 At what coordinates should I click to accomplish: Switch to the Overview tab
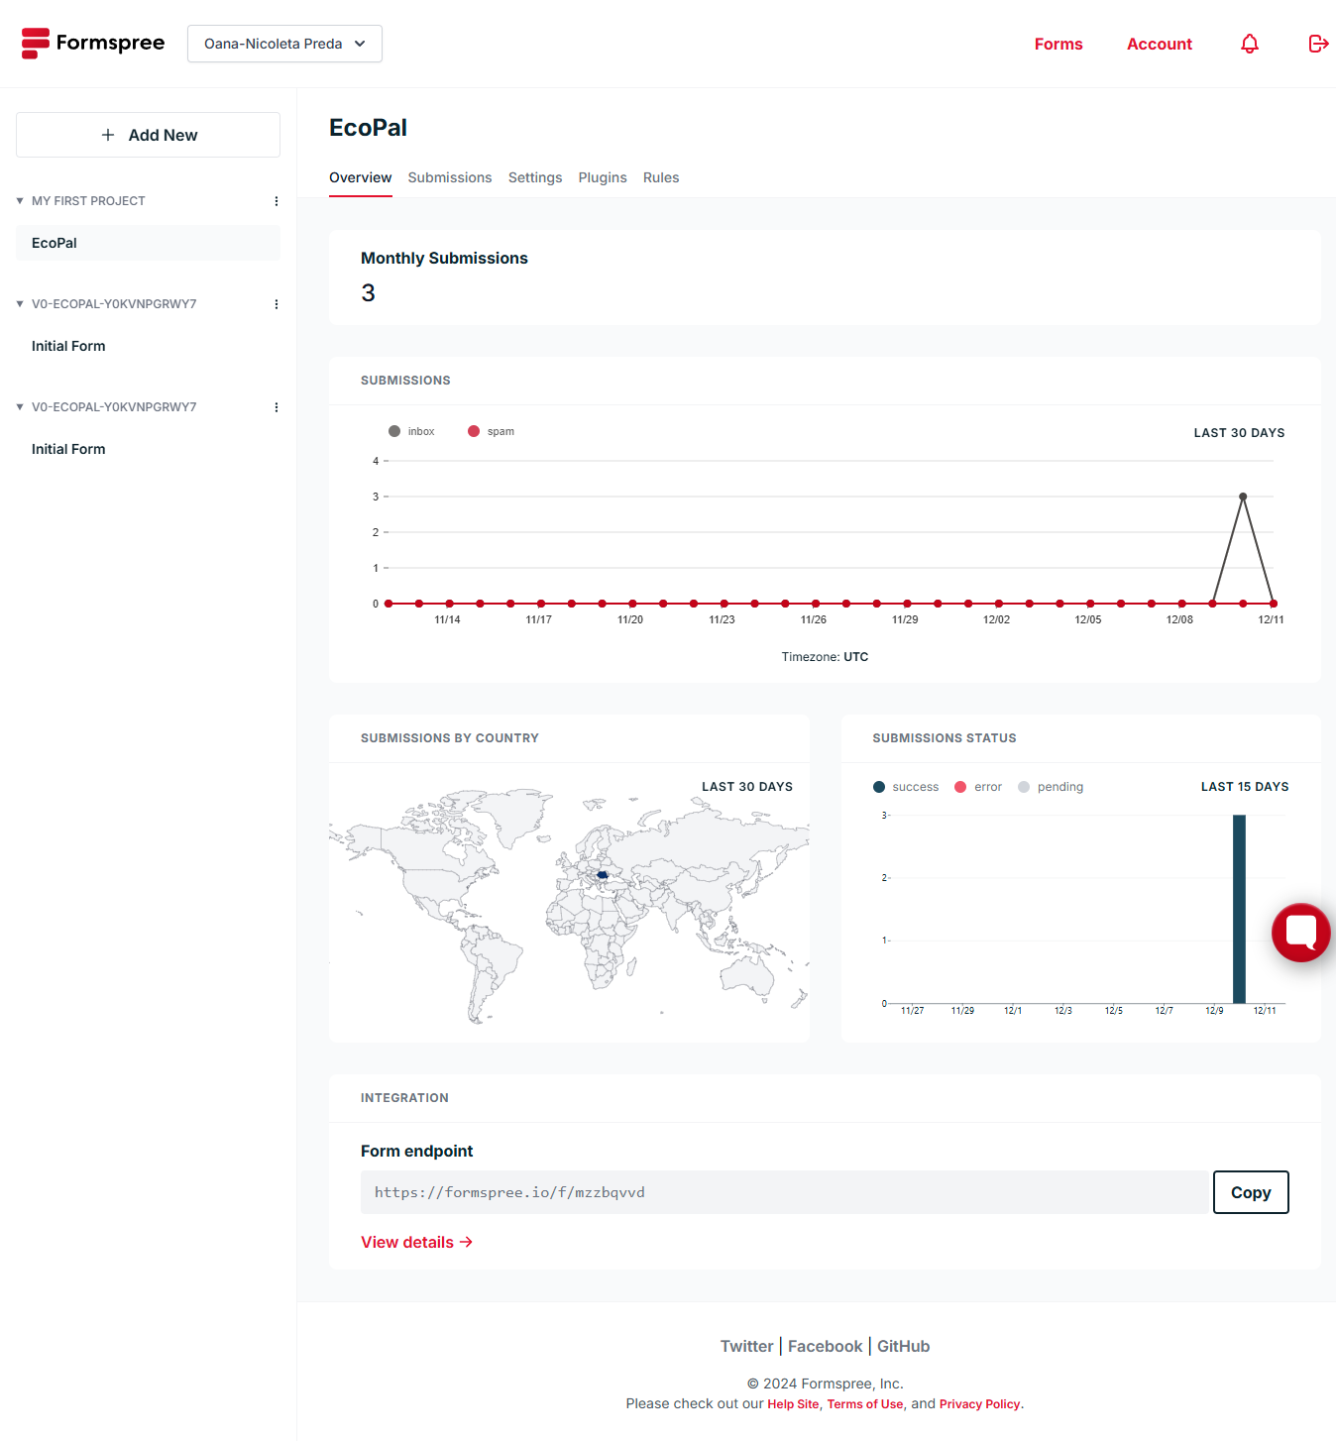tap(361, 177)
